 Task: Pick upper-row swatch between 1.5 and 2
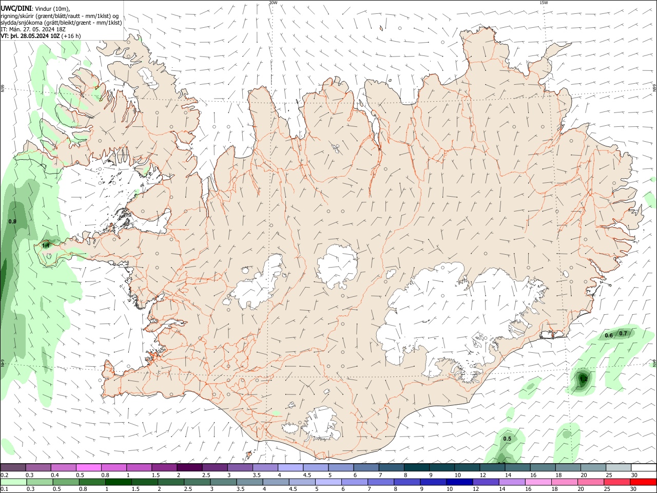[x=164, y=468]
